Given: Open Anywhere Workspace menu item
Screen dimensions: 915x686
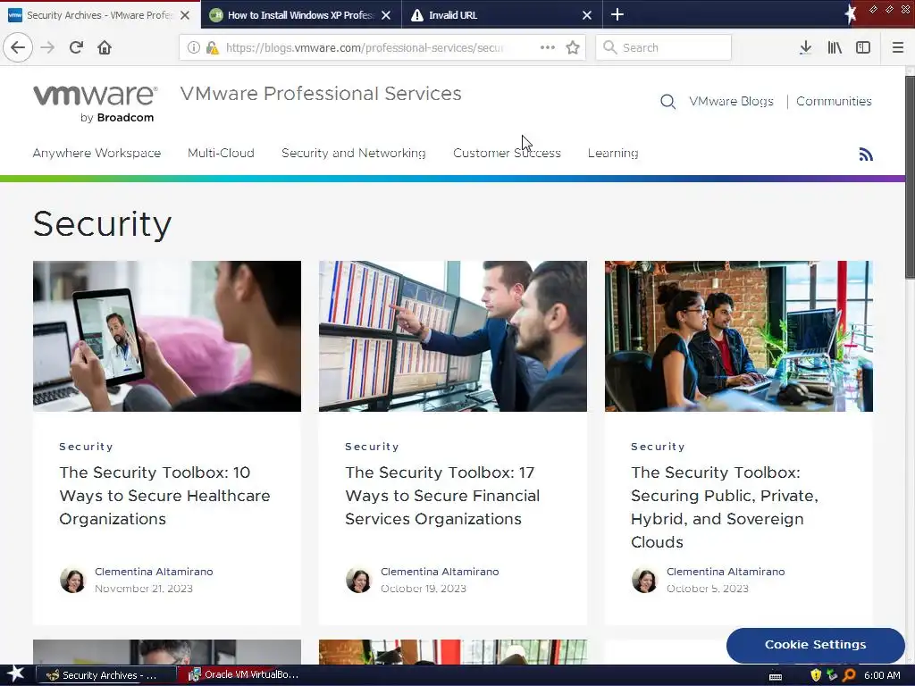Looking at the screenshot, I should pyautogui.click(x=97, y=153).
